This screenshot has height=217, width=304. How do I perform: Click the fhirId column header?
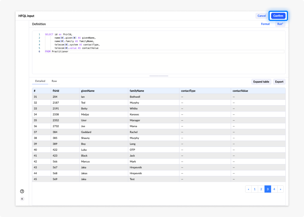coord(65,91)
